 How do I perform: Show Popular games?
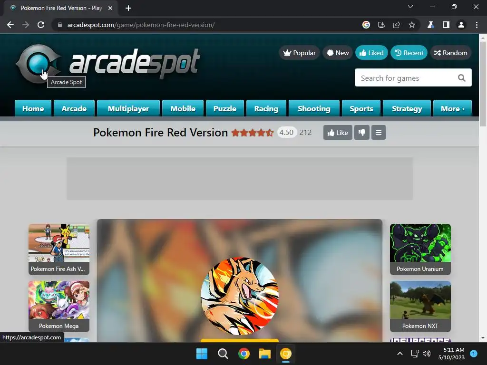pos(299,53)
